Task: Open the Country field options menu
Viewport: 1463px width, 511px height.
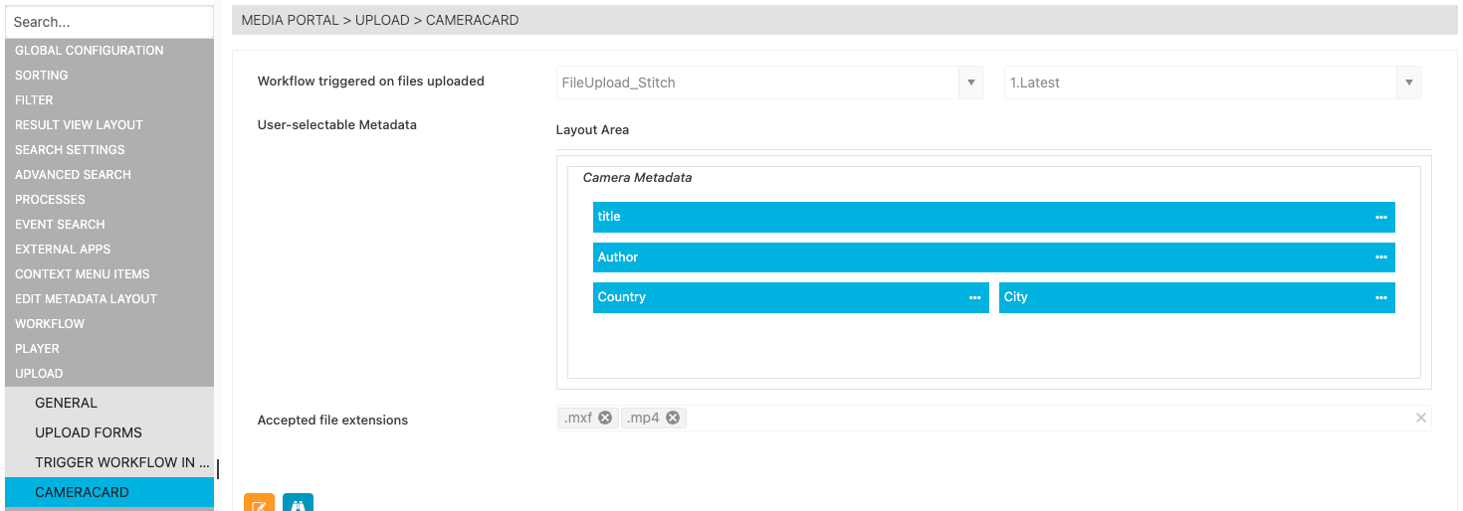Action: (x=974, y=298)
